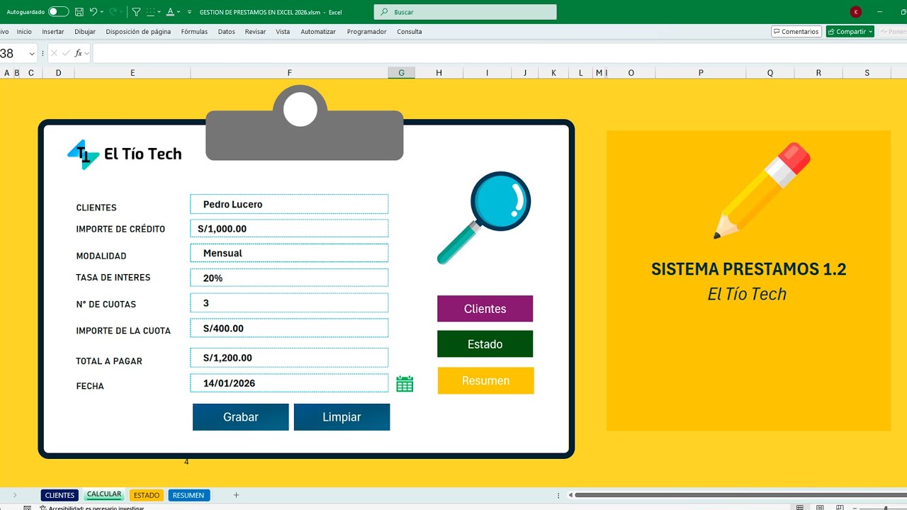The height and width of the screenshot is (510, 907).
Task: Open the green calendar date picker icon
Action: pos(405,384)
